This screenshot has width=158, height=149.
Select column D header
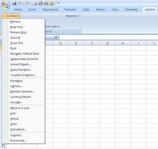pos(60,43)
